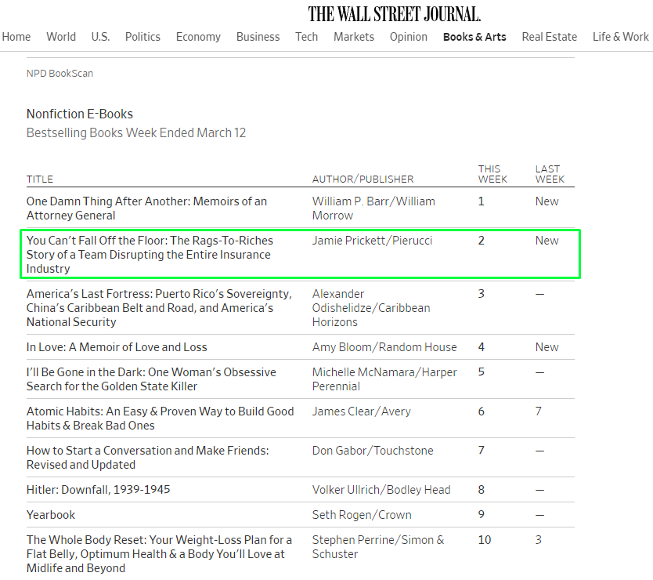This screenshot has width=653, height=580.
Task: Open the Opinion section
Action: (409, 37)
